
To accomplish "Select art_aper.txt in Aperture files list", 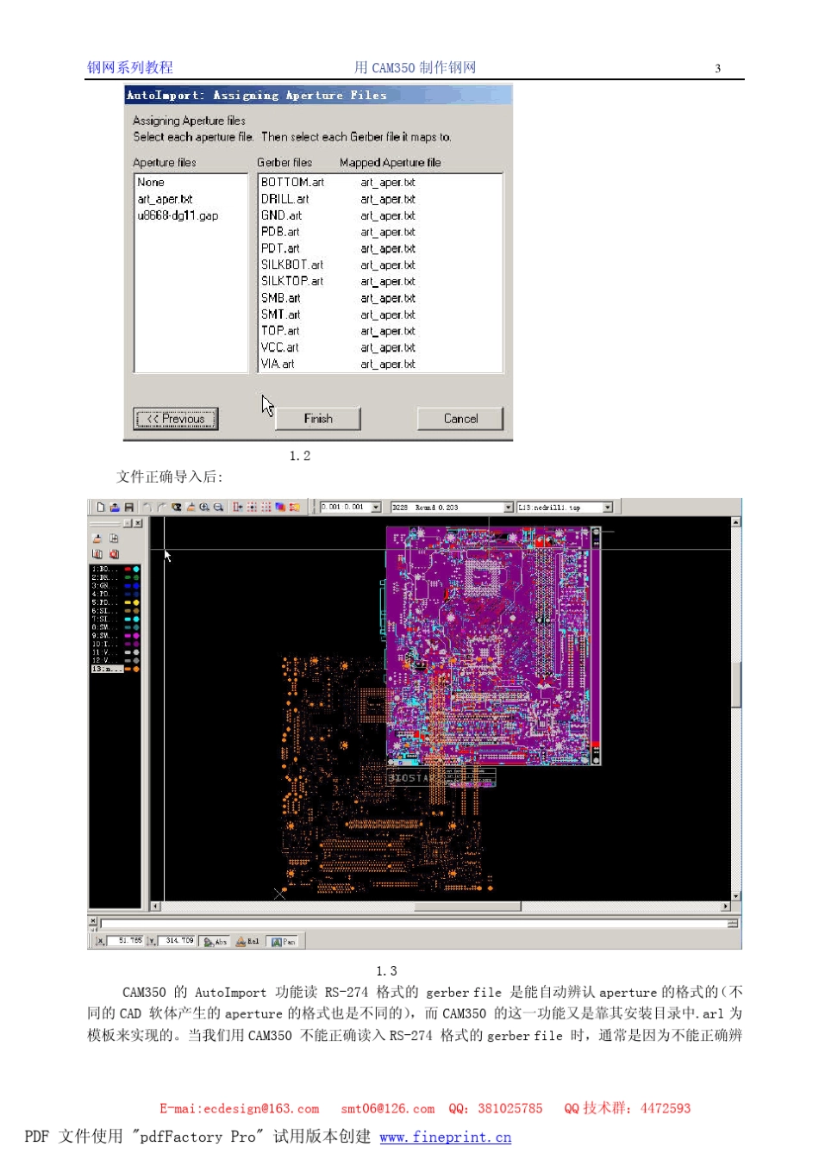I will click(165, 199).
